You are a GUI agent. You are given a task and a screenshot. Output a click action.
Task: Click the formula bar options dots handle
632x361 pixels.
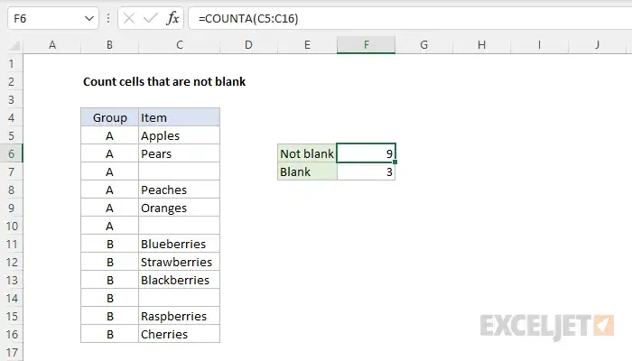pyautogui.click(x=107, y=18)
